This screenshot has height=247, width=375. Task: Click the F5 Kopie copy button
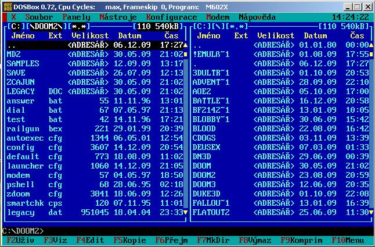tap(129, 240)
